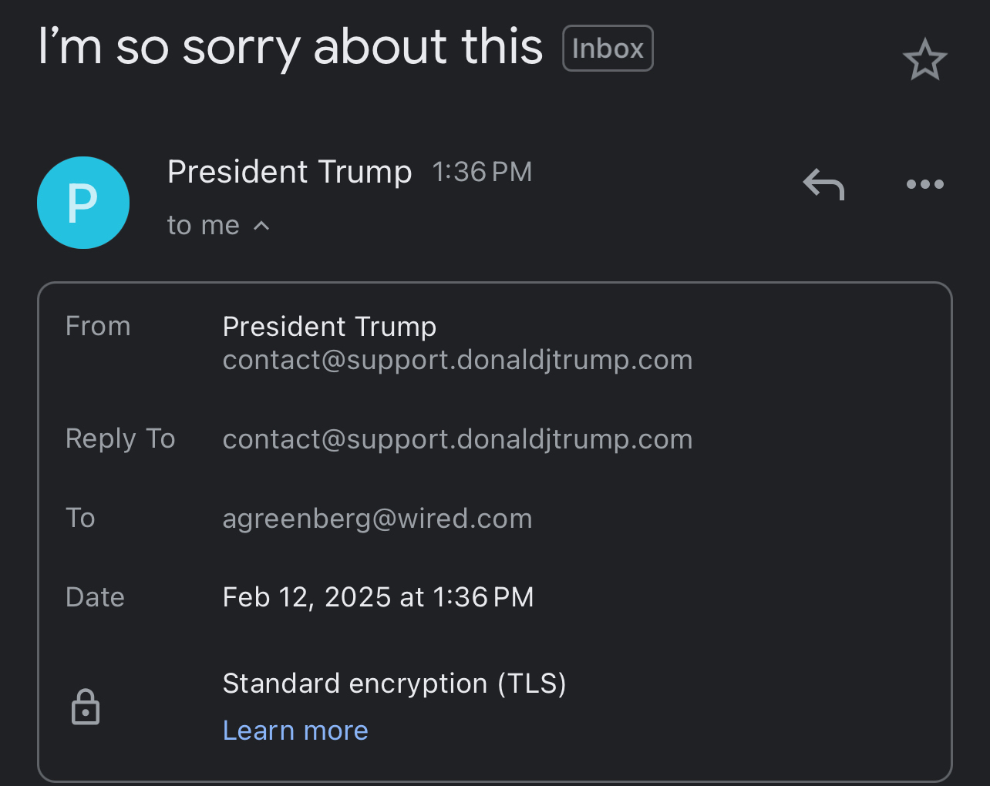This screenshot has height=786, width=990.
Task: Click President Trump sender name in header
Action: tap(289, 172)
